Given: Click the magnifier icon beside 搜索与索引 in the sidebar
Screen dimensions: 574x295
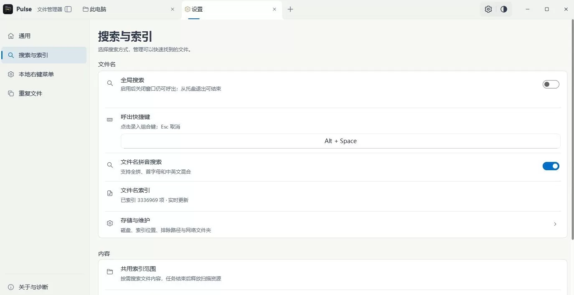Looking at the screenshot, I should [11, 55].
